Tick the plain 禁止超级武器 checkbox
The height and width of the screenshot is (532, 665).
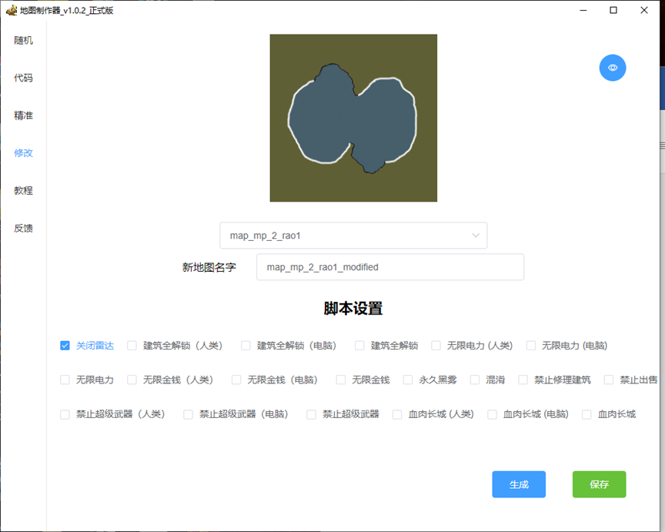[311, 414]
